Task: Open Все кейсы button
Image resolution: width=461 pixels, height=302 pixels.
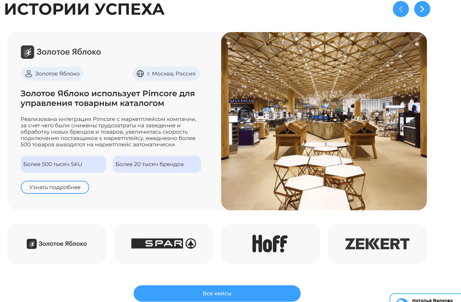Action: click(x=217, y=293)
